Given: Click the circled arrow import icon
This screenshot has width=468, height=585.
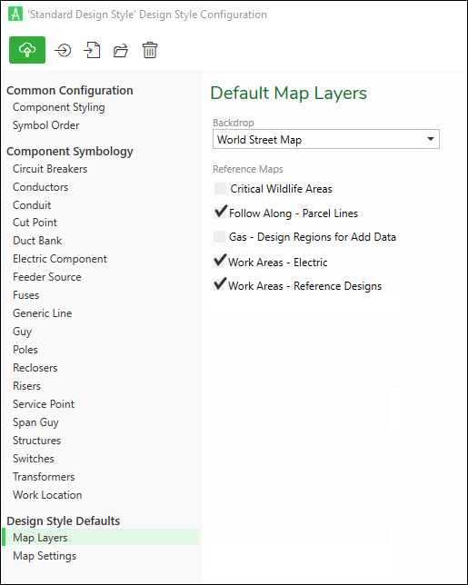Looking at the screenshot, I should (63, 50).
